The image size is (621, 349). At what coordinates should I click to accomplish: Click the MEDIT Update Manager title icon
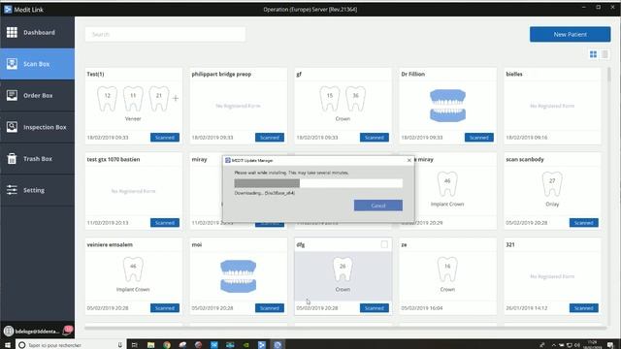tap(228, 160)
